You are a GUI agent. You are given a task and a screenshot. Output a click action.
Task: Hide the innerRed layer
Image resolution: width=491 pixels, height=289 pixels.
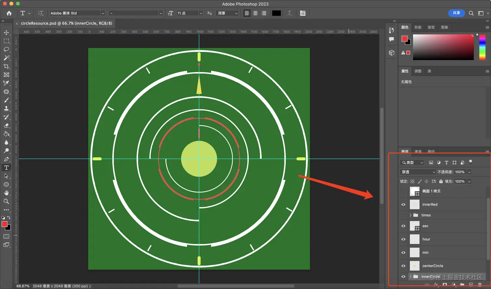(403, 205)
